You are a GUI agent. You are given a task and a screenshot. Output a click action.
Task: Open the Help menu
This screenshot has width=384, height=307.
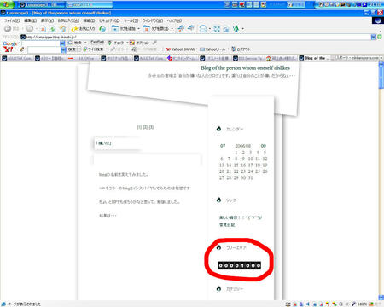click(174, 20)
